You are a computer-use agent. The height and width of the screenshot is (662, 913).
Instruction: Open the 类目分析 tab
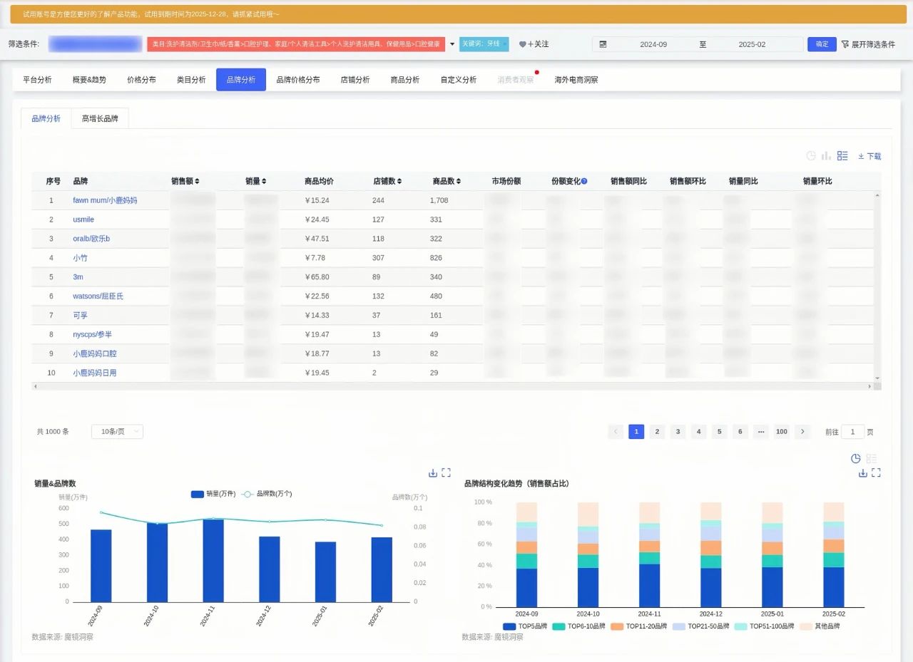point(191,80)
